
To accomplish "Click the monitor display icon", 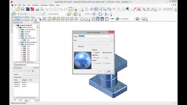I will click(144, 19).
